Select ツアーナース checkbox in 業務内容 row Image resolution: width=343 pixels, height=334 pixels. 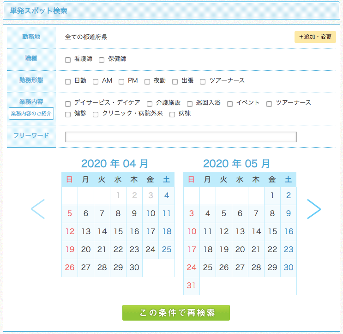[x=269, y=104]
